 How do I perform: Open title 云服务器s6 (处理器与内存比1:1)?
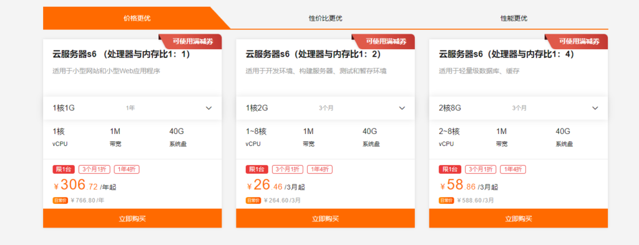[x=121, y=54]
